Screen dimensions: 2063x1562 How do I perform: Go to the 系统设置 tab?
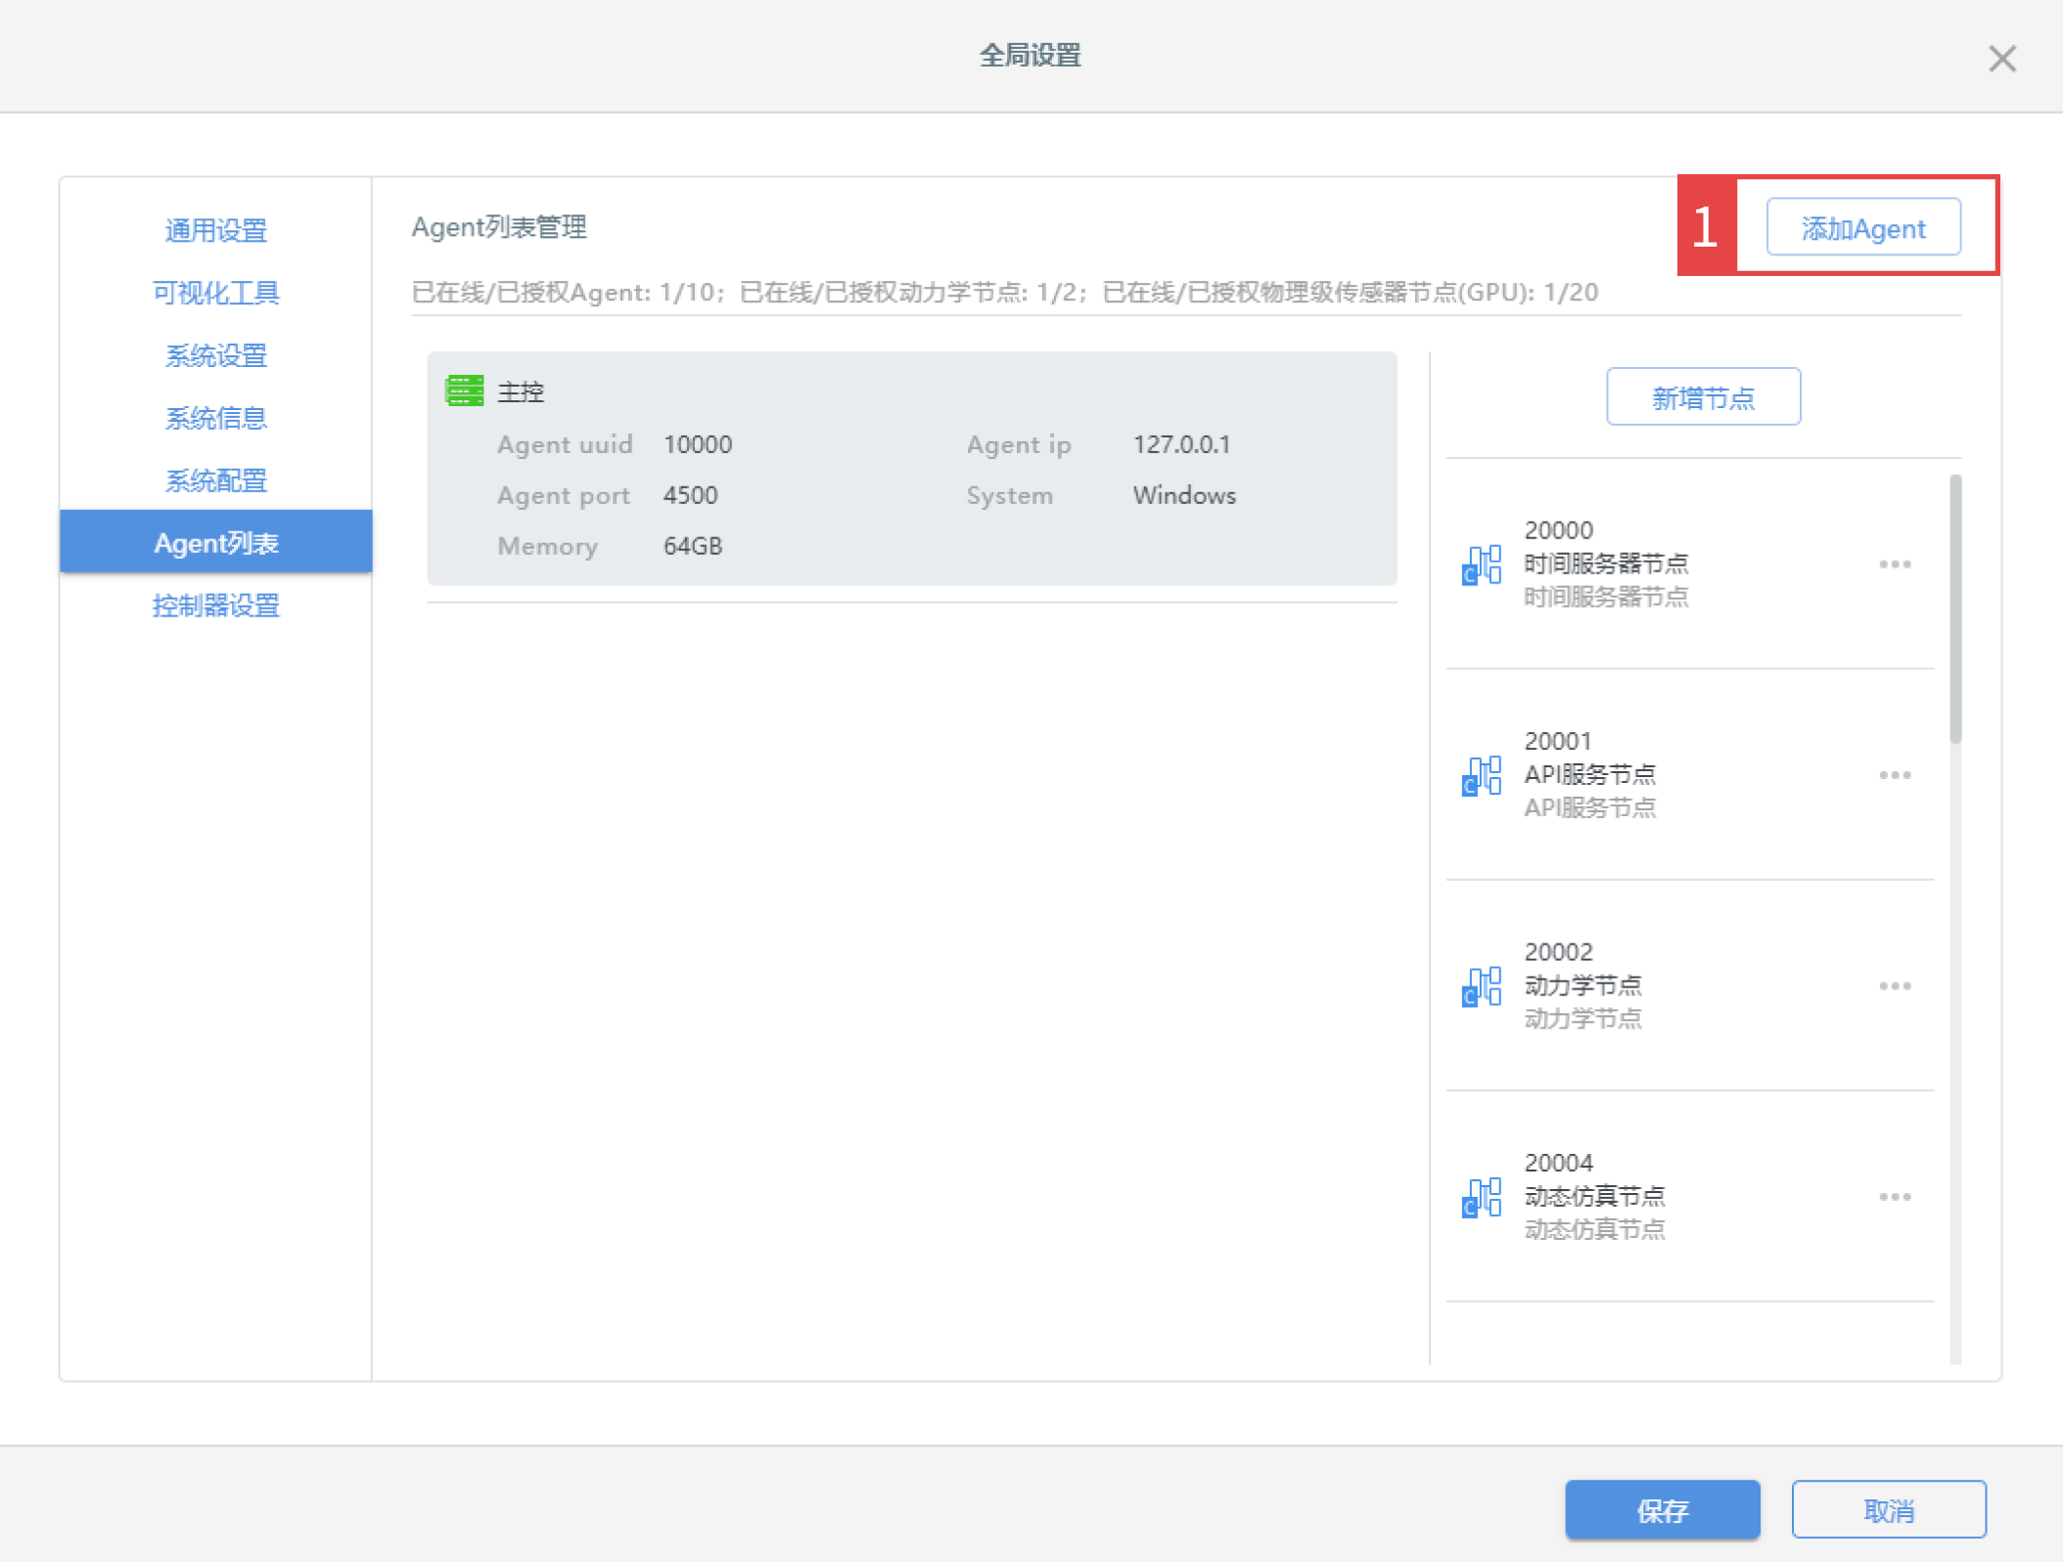(x=216, y=355)
